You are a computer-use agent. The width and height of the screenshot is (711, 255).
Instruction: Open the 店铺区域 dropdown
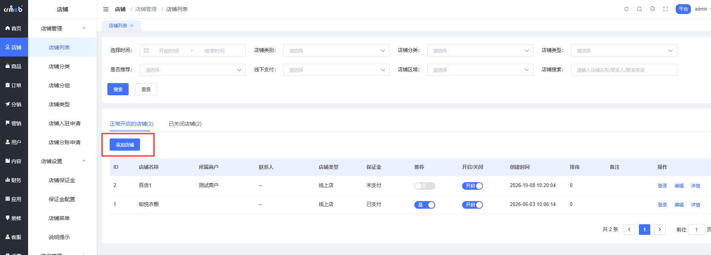click(x=480, y=70)
